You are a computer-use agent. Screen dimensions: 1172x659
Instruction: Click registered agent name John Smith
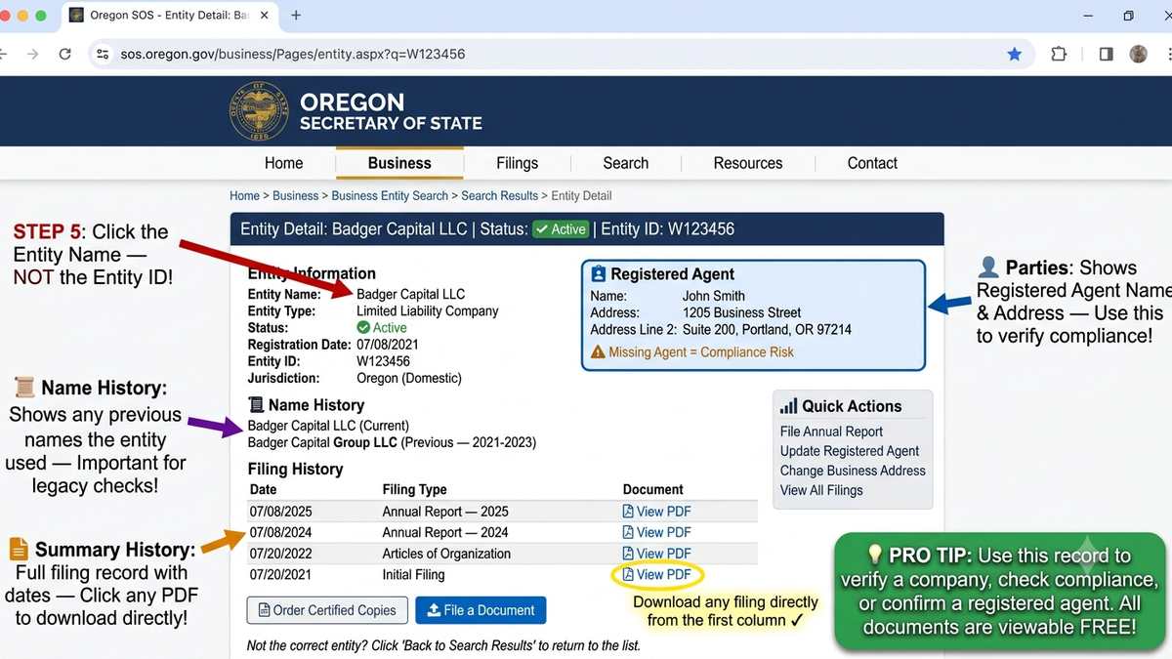[x=714, y=296]
